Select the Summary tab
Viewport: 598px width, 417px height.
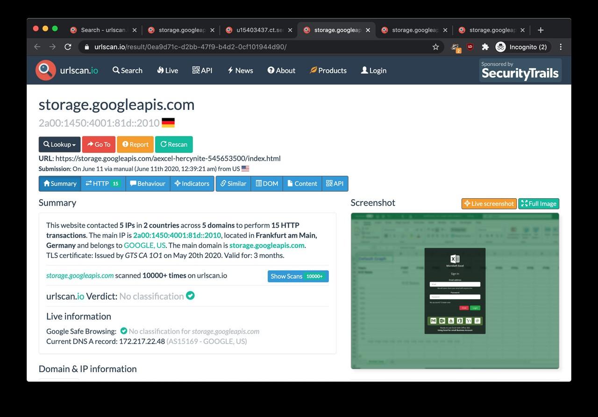pyautogui.click(x=60, y=183)
